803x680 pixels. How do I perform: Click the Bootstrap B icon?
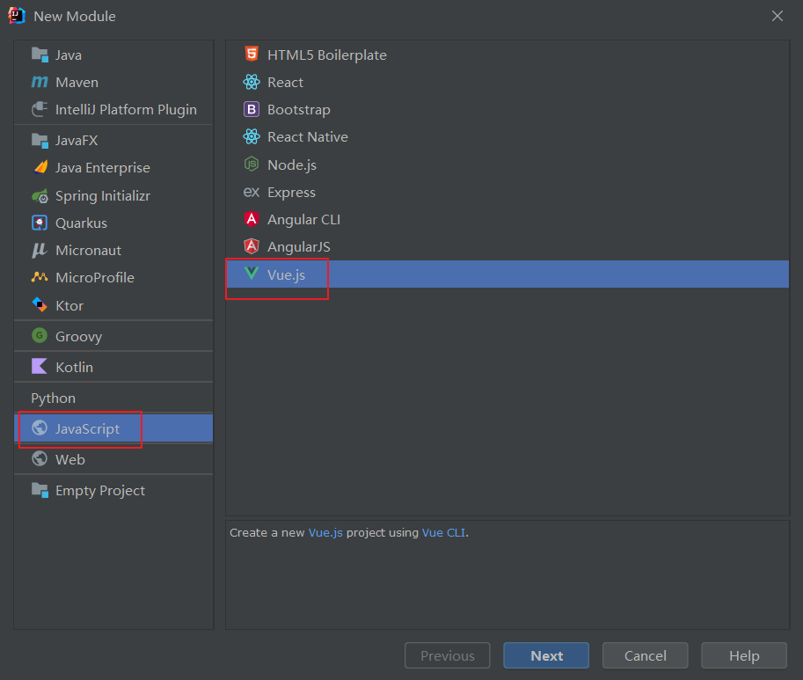(x=252, y=109)
